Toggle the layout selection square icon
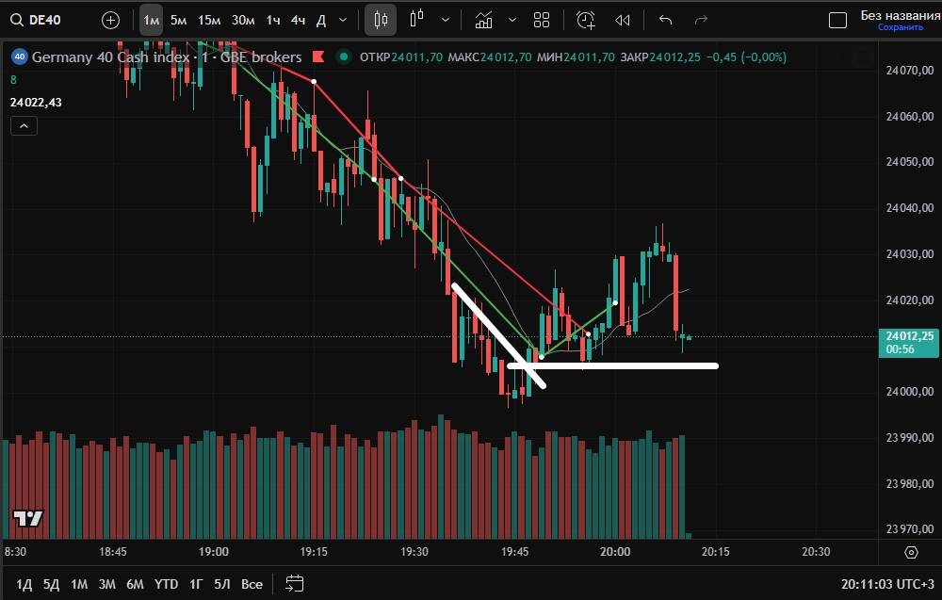The width and height of the screenshot is (942, 600). [837, 21]
